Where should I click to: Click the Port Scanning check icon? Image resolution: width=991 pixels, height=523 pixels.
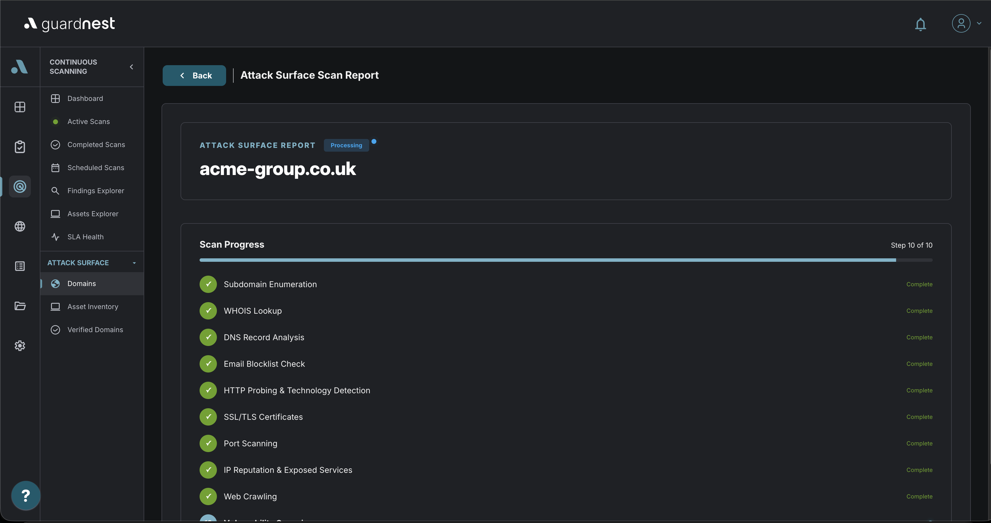[x=208, y=443]
